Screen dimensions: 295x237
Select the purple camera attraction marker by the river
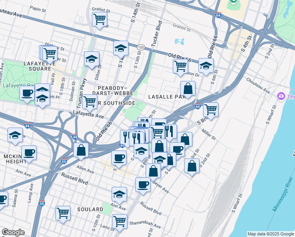tap(281, 96)
